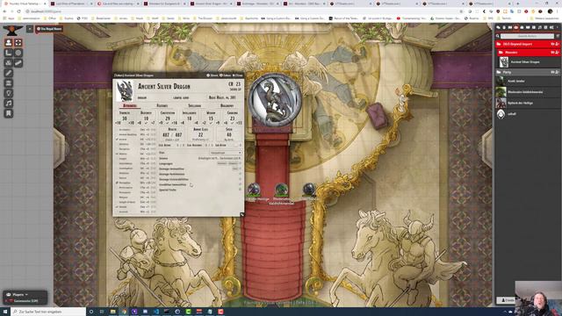Open the Items Directory sidebar tab

pos(522,27)
